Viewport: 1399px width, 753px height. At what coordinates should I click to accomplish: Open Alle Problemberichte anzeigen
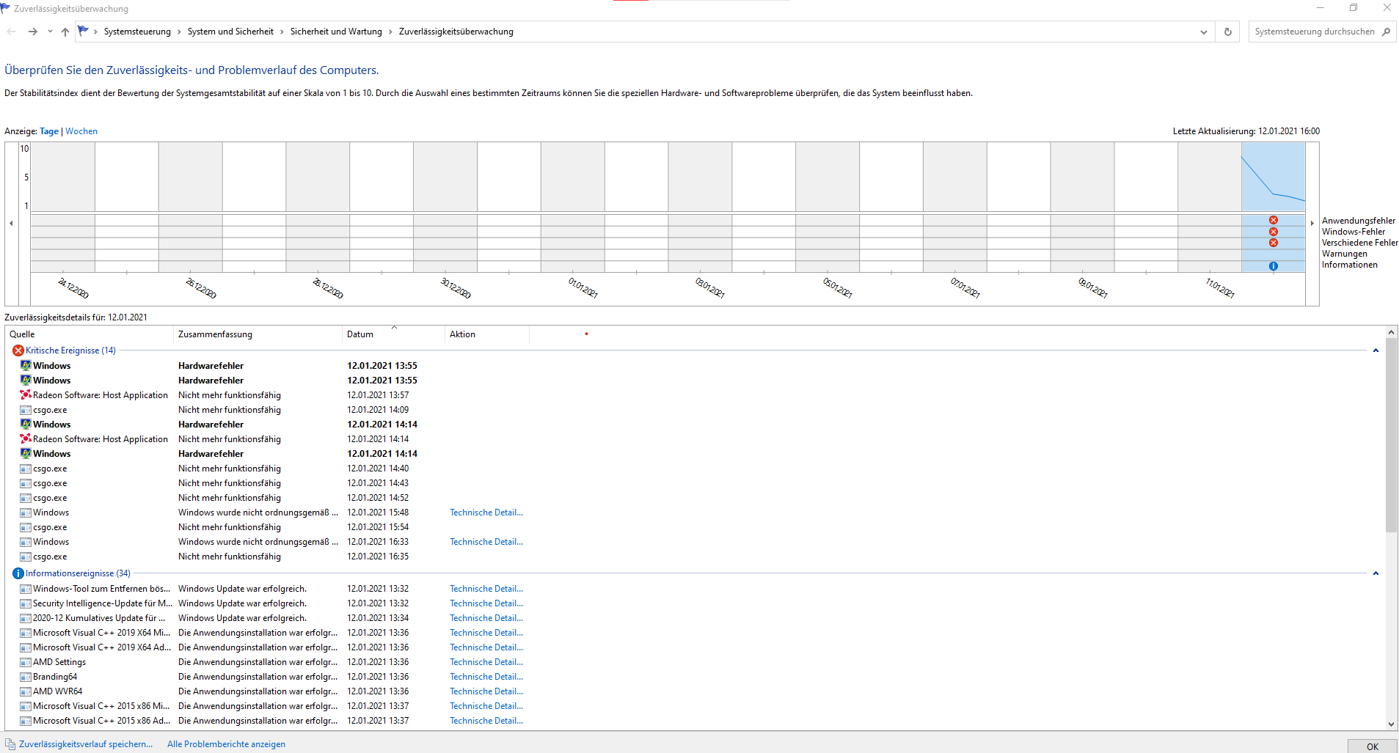pyautogui.click(x=226, y=743)
